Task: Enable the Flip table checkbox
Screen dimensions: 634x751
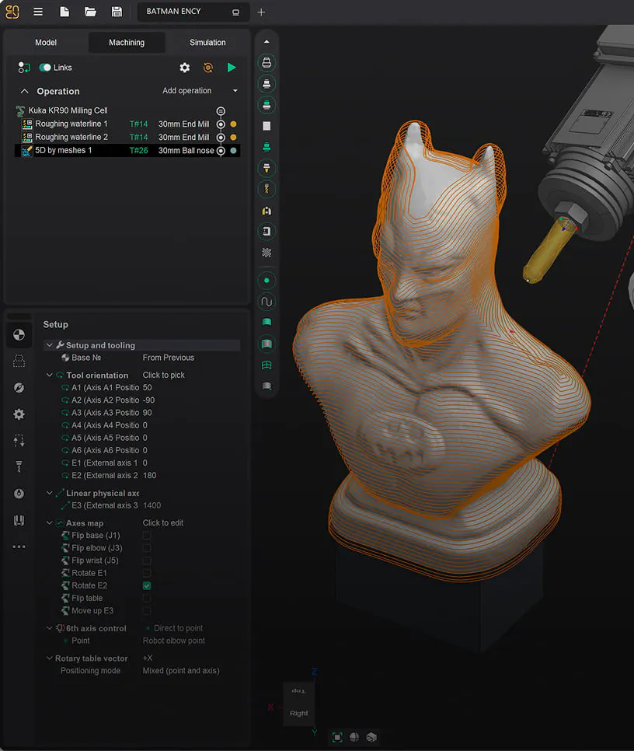Action: click(147, 598)
